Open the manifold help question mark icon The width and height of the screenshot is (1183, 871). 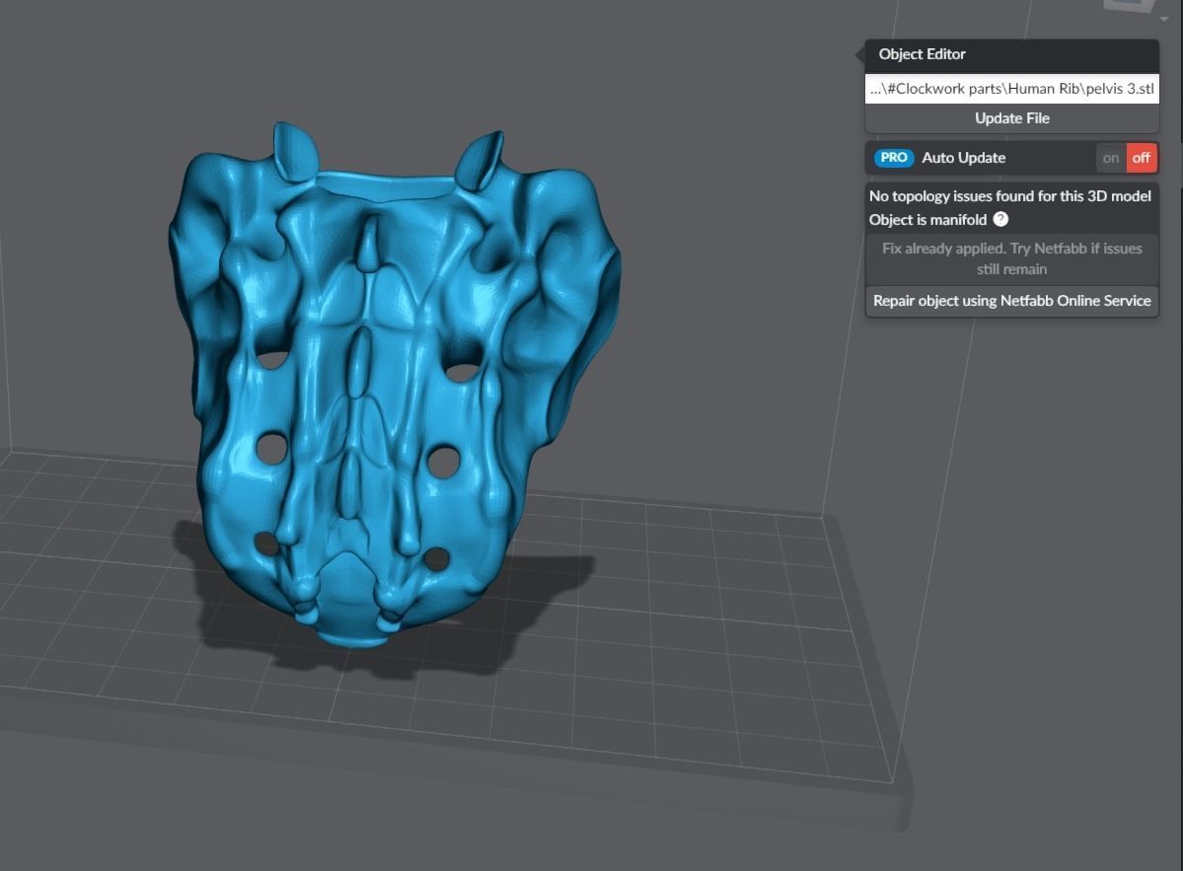(x=1000, y=219)
